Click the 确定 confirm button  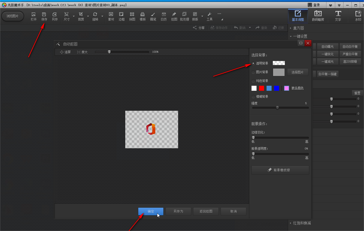pos(151,211)
